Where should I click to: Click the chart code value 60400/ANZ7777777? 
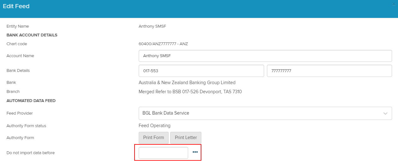[x=163, y=44]
